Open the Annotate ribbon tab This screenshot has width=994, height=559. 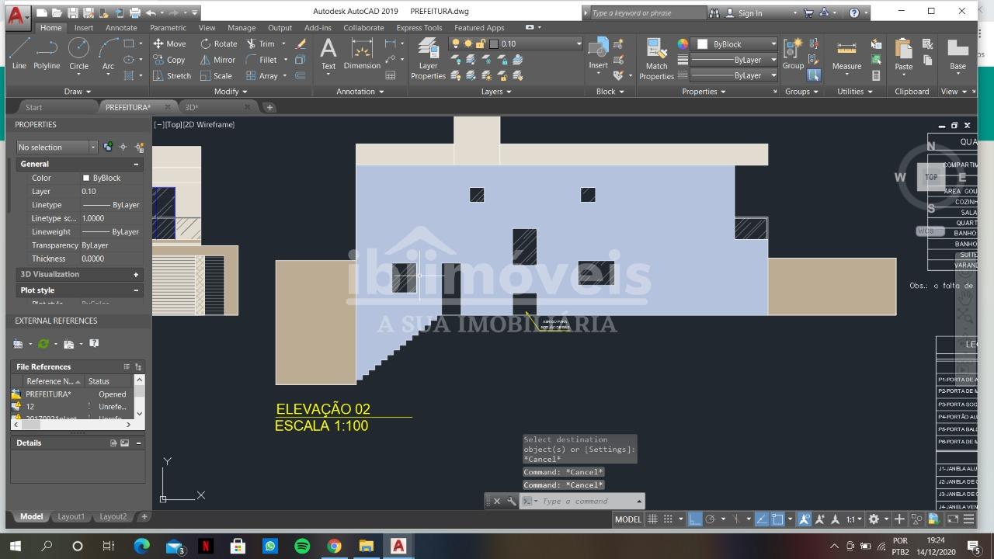121,28
